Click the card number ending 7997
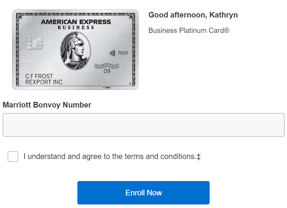Image resolution: width=287 pixels, height=208 pixels. [x=123, y=53]
